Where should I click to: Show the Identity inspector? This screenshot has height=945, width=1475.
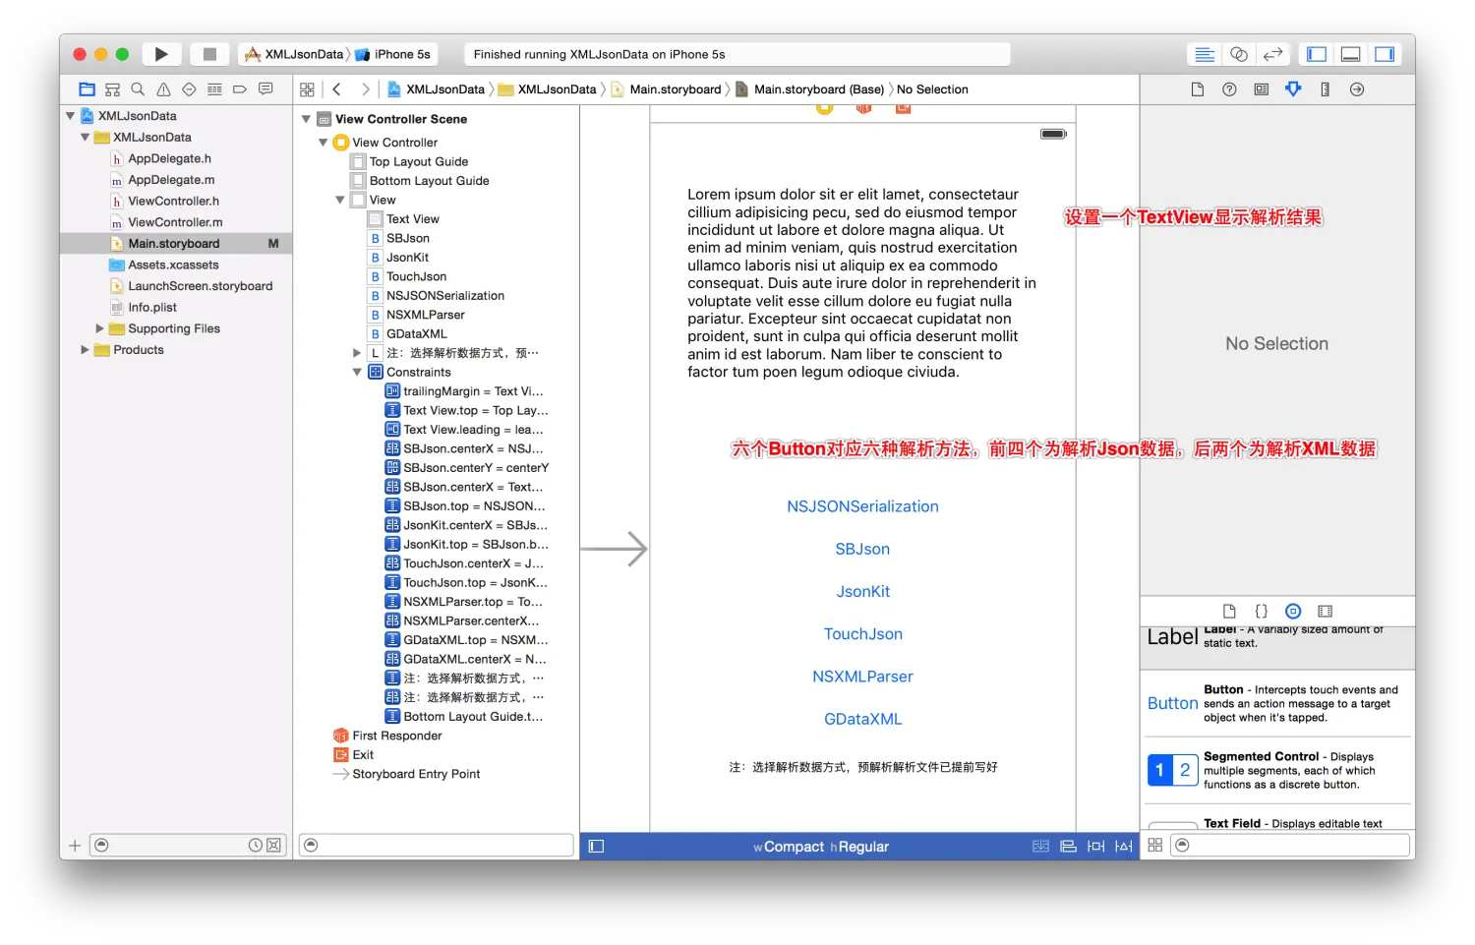click(x=1262, y=89)
